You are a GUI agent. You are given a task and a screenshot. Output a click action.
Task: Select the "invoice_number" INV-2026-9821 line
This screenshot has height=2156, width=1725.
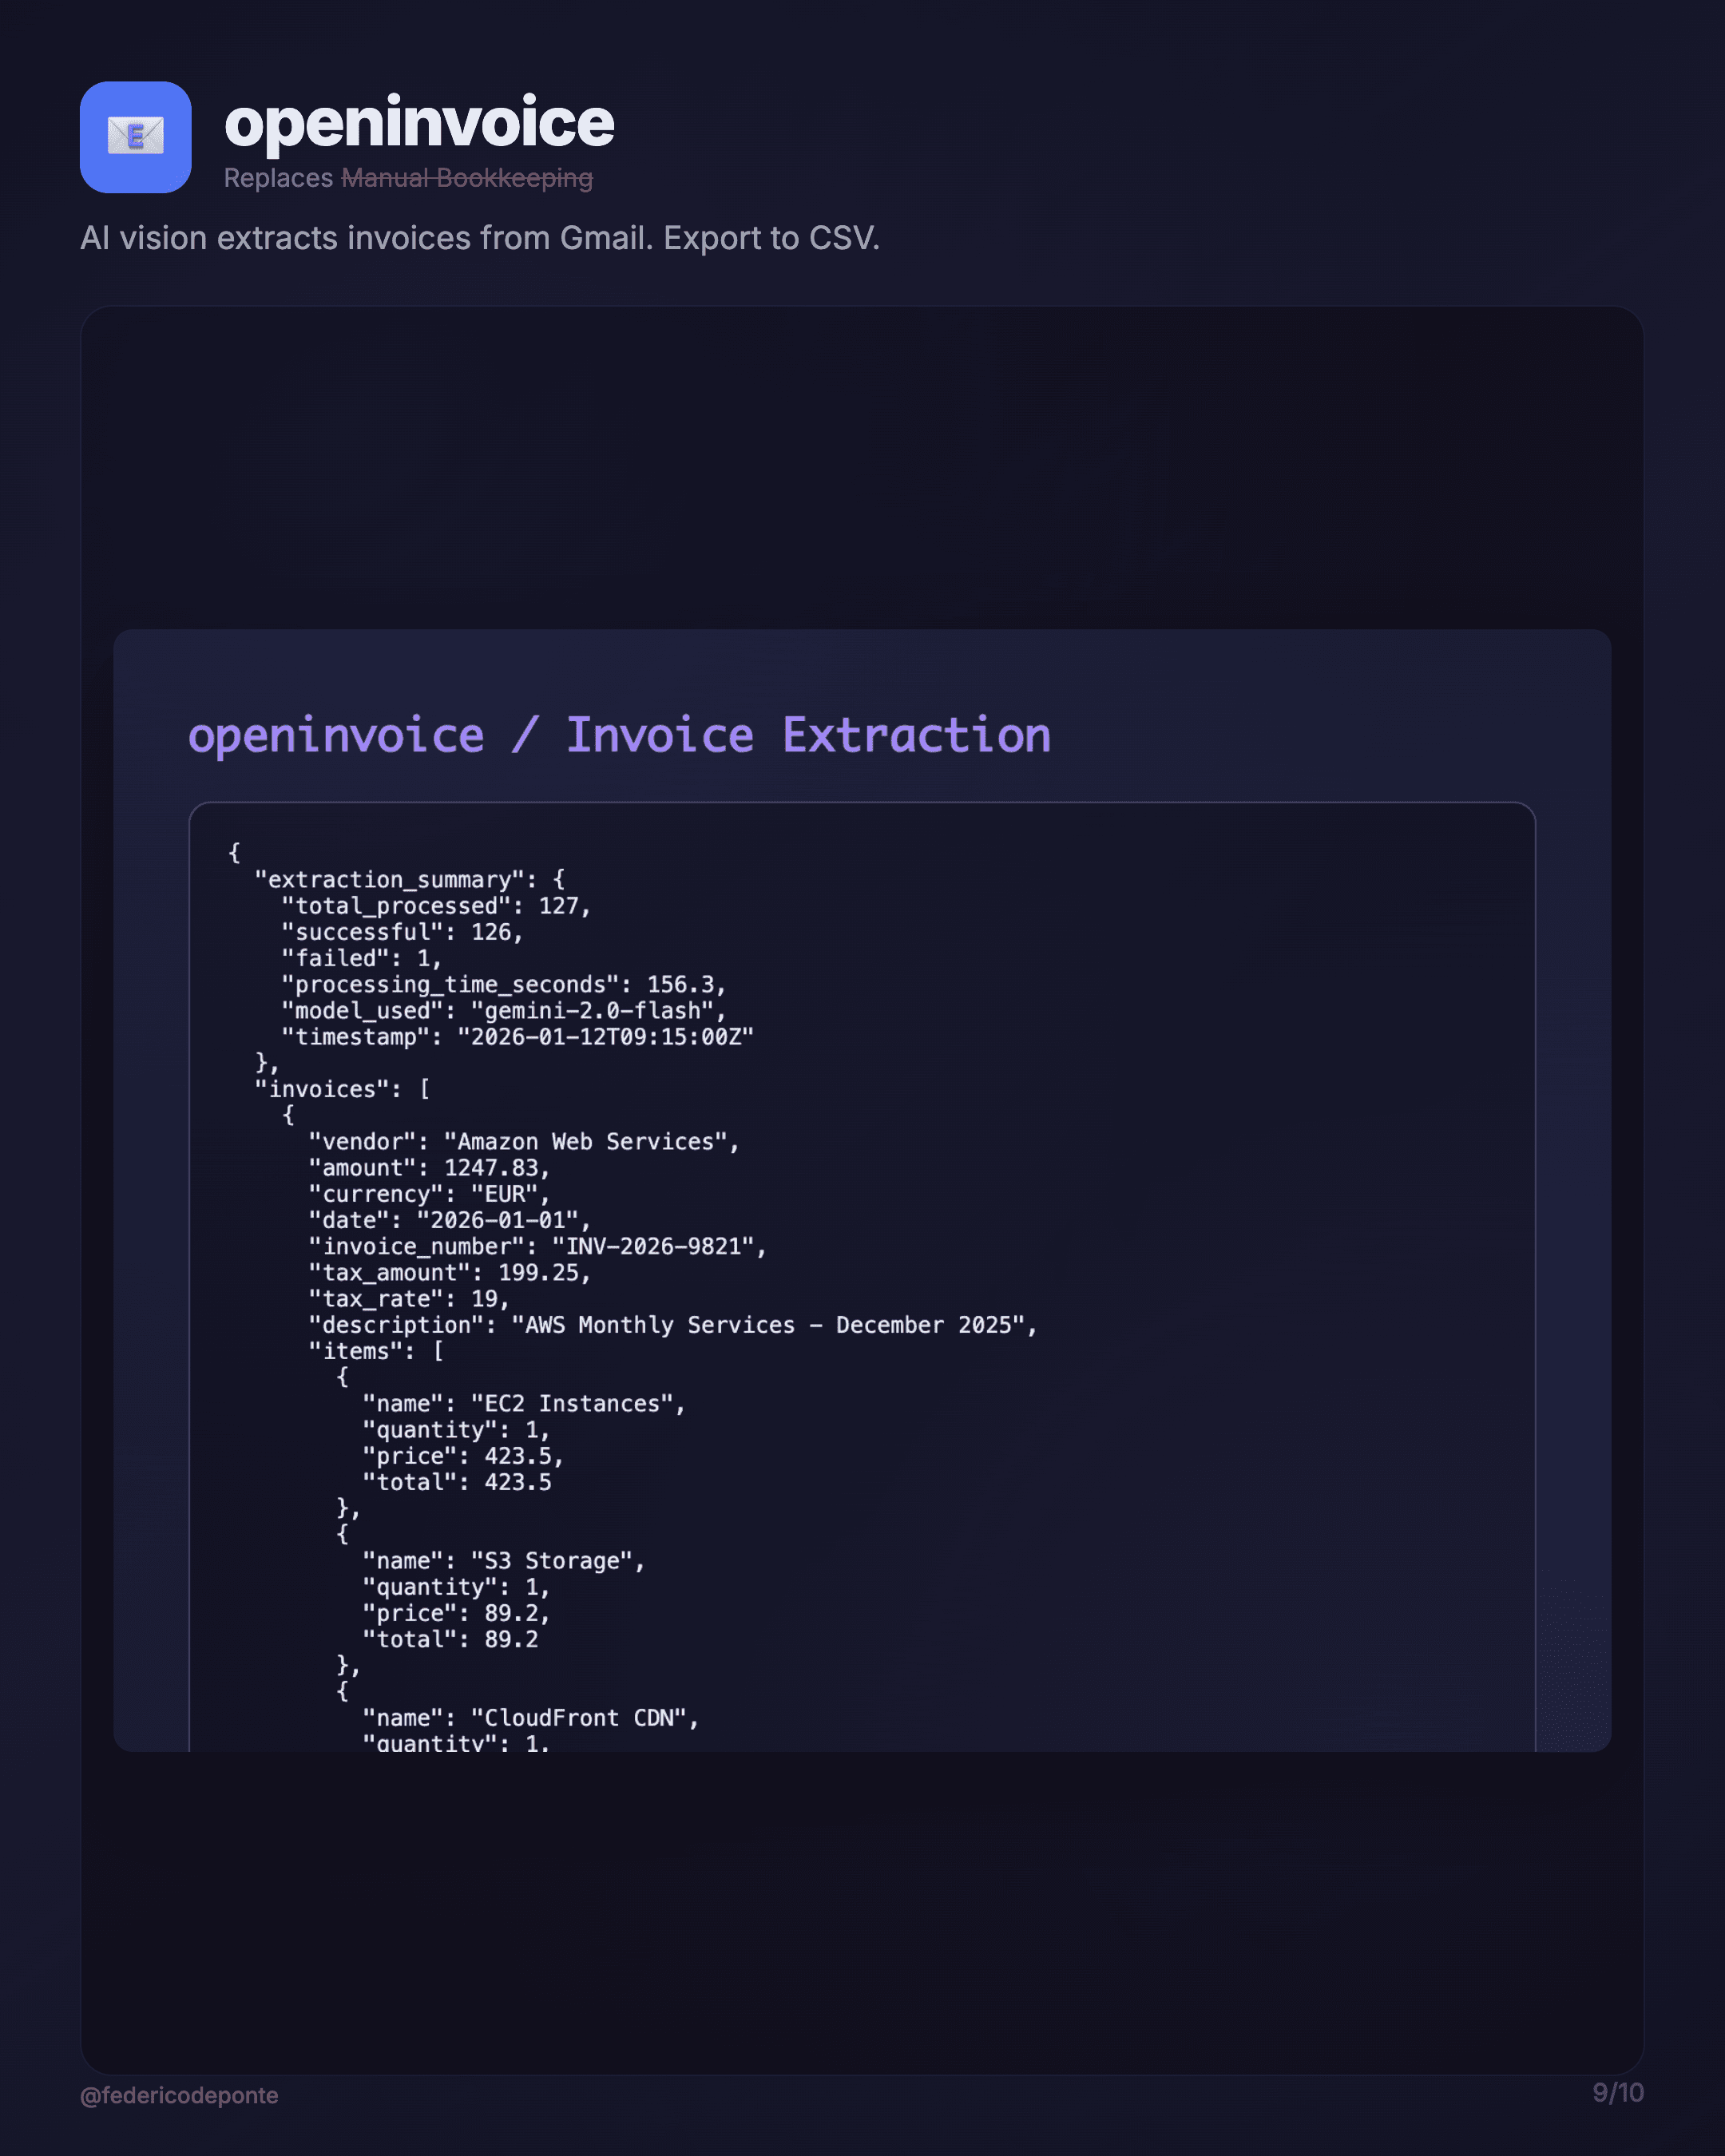(537, 1246)
